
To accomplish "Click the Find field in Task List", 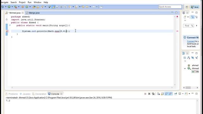I will coord(188,26).
